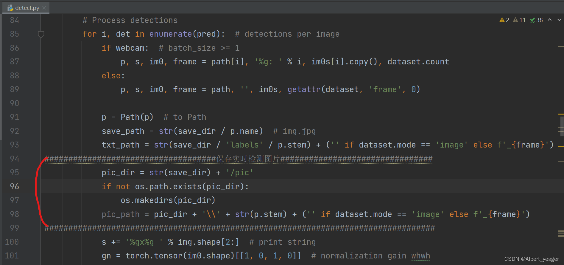Click the '/pic' string on line 95
This screenshot has height=265, width=564.
pyautogui.click(x=239, y=173)
